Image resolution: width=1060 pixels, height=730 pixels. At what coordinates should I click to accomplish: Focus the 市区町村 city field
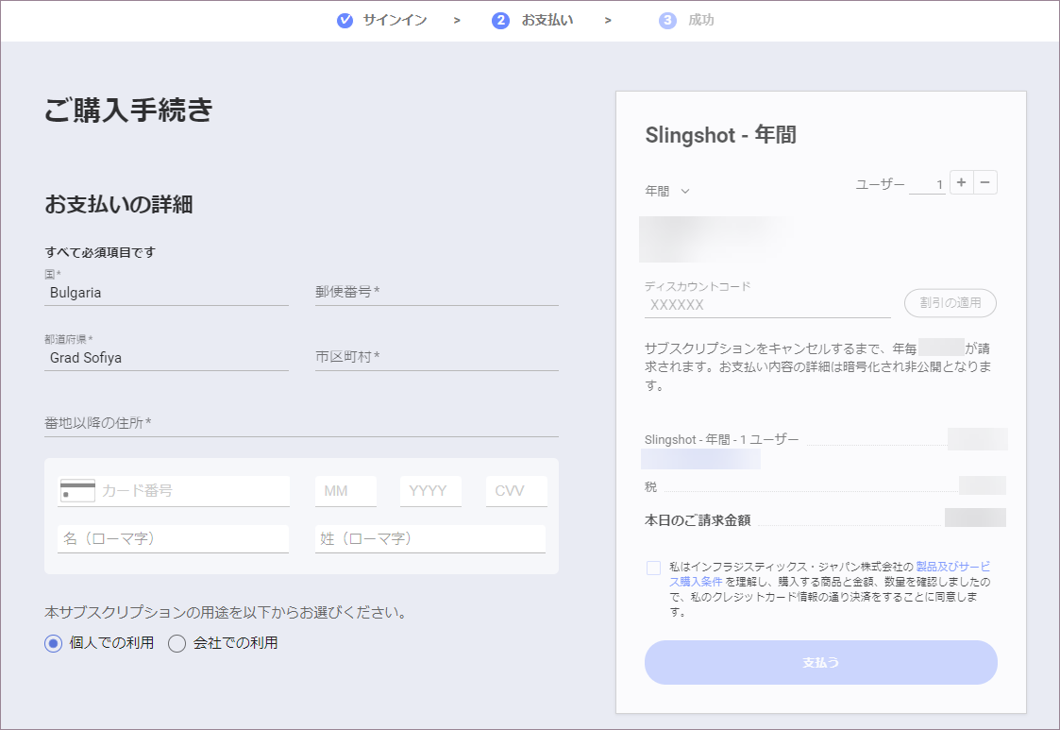coord(437,357)
